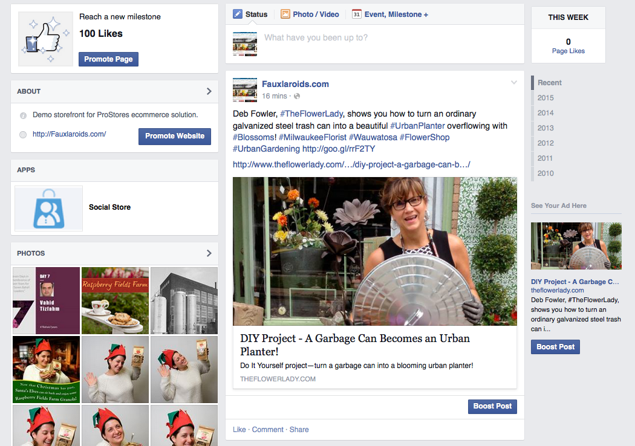Jump to 2015 in timeline
The height and width of the screenshot is (446, 635).
545,98
